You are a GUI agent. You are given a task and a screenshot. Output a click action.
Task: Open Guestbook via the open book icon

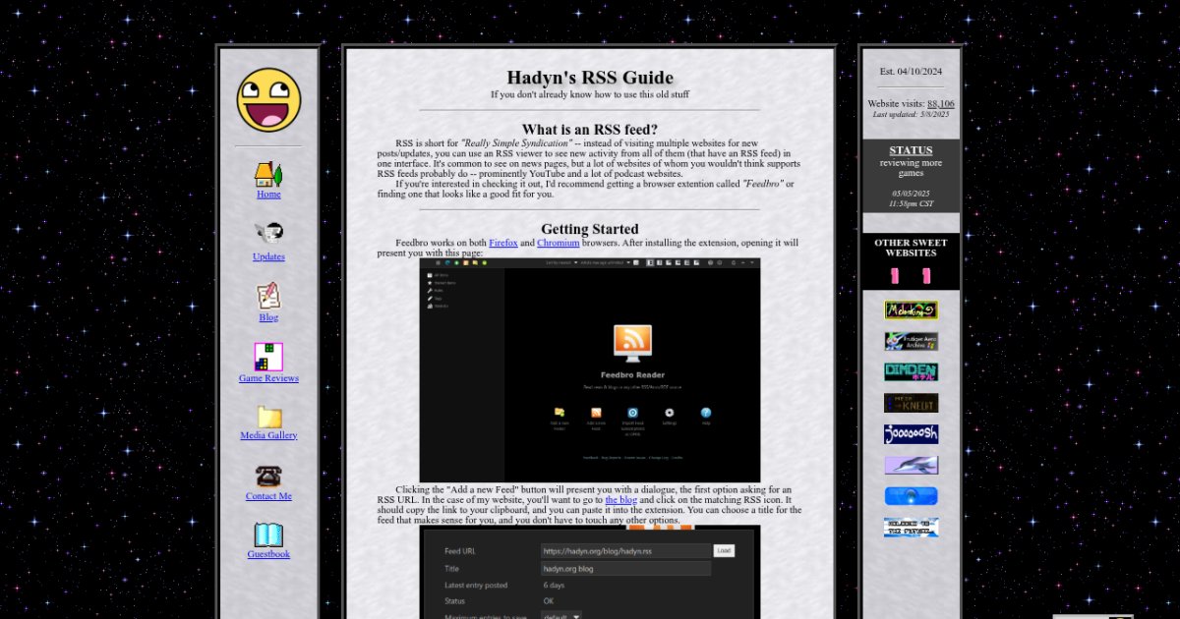[x=268, y=535]
